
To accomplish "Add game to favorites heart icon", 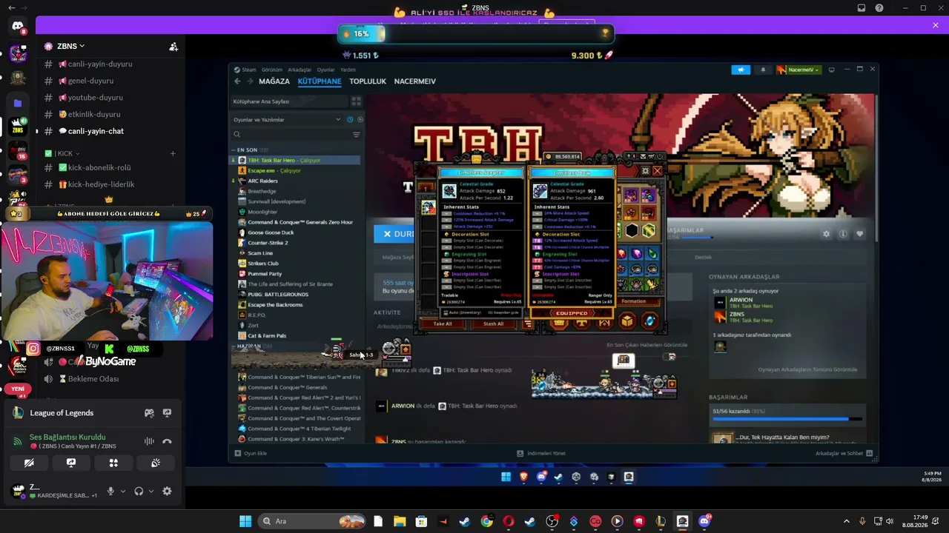I will point(859,234).
